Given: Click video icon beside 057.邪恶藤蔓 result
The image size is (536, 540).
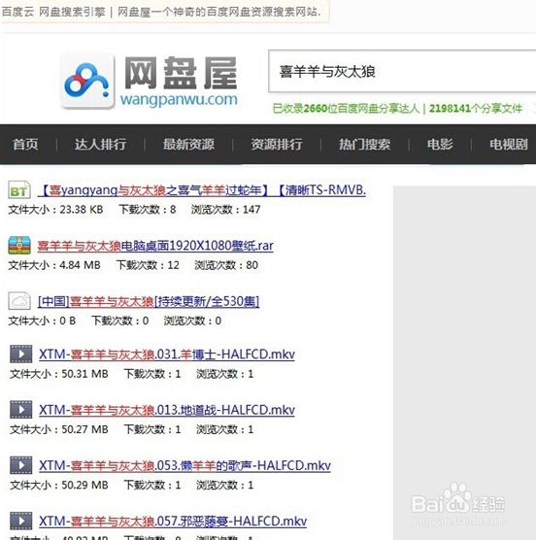Looking at the screenshot, I should (21, 521).
